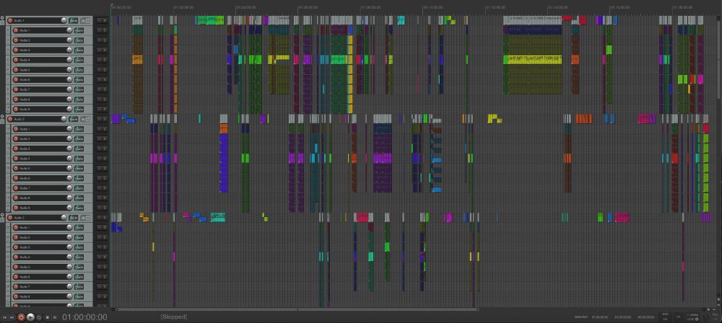Viewport: 722px width, 323px height.
Task: Click green envelope button on Audio 5, first group
Action: pyautogui.click(x=79, y=70)
